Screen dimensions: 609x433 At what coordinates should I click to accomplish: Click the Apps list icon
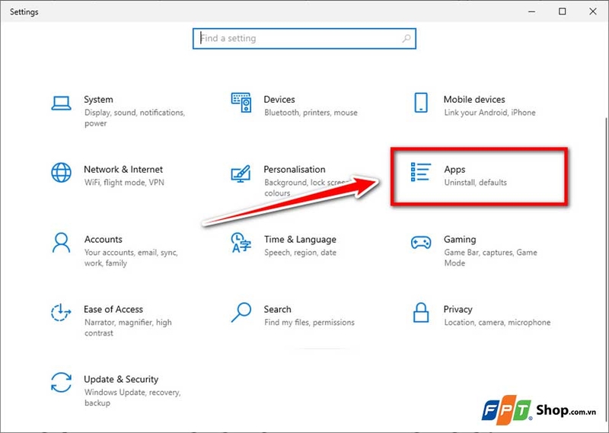pyautogui.click(x=421, y=173)
